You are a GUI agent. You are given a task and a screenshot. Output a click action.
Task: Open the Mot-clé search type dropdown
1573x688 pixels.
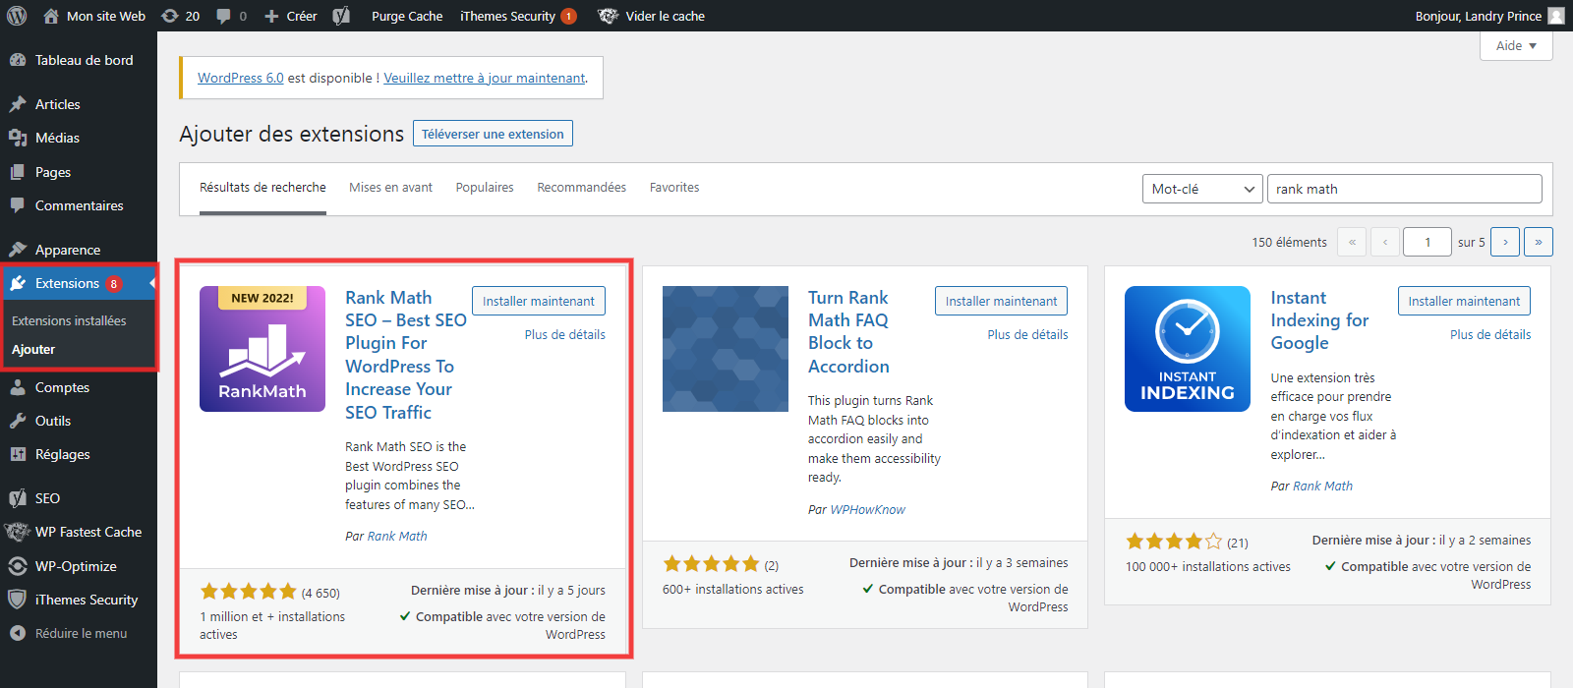(1202, 189)
